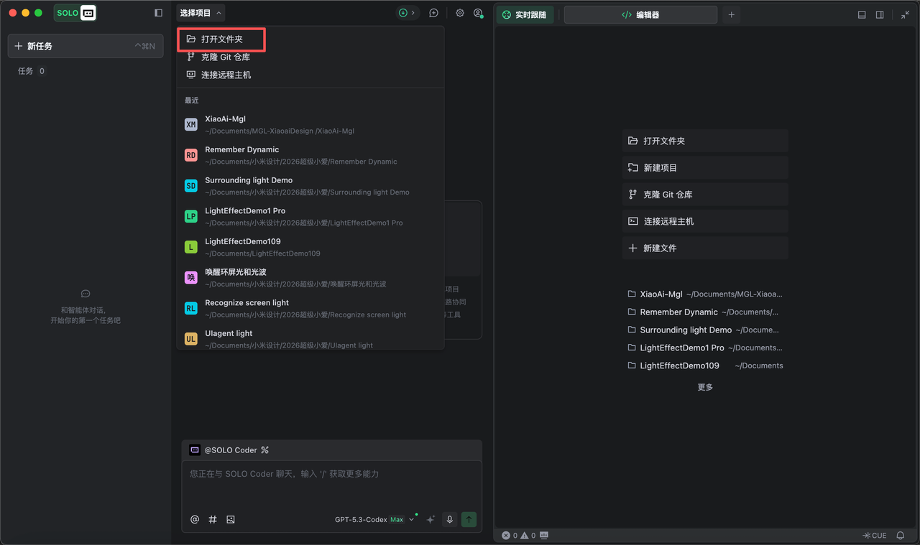Click the @SOLO Coder agent selector
Screen dimensions: 920x545
[x=223, y=450]
